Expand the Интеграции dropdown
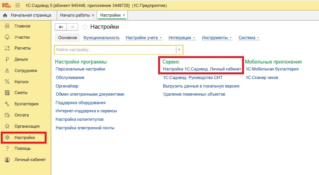The width and height of the screenshot is (319, 175). 182,38
